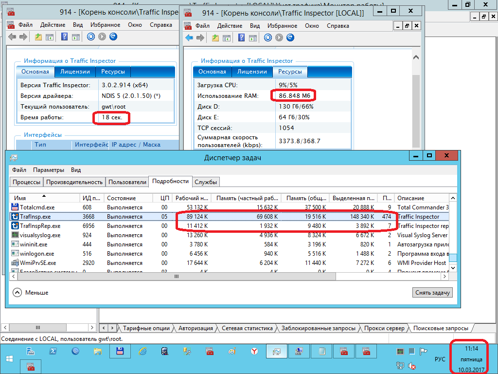Stop Traffic Inspector service in [LOCAL] console

(268, 38)
